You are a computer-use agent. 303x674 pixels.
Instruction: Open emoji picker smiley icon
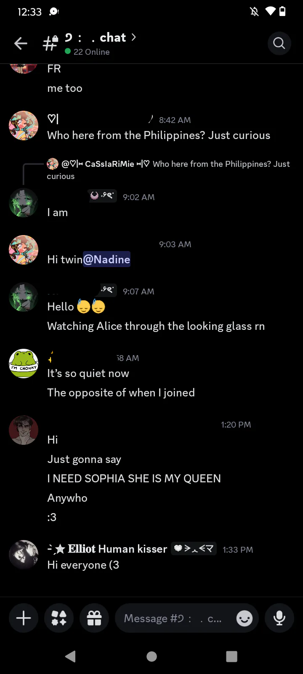tap(245, 618)
